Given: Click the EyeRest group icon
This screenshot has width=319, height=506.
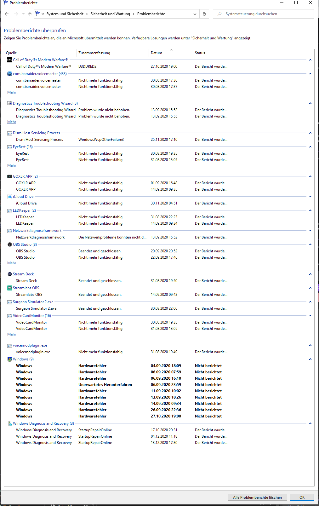Looking at the screenshot, I should [10, 147].
